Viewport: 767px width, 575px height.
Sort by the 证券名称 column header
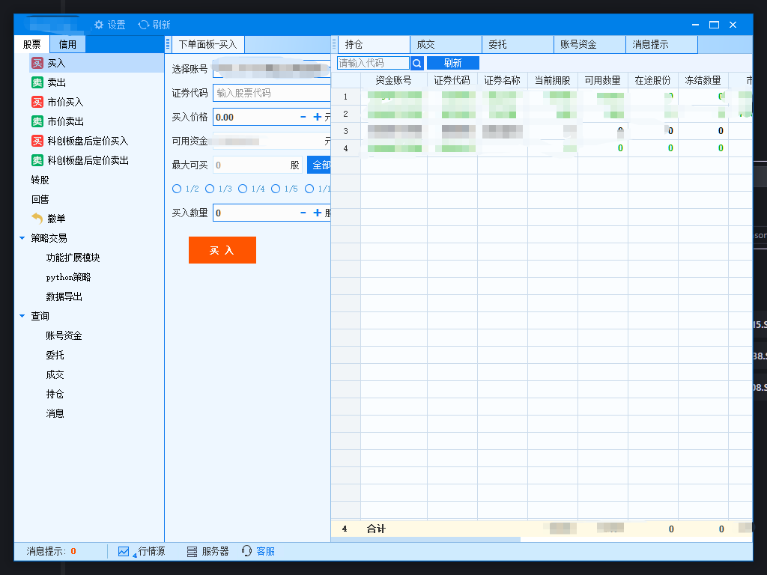[503, 80]
